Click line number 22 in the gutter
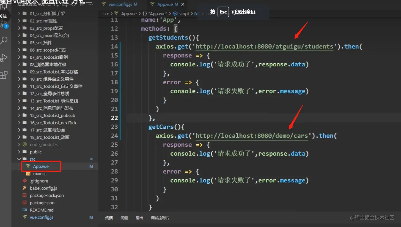 (114, 118)
